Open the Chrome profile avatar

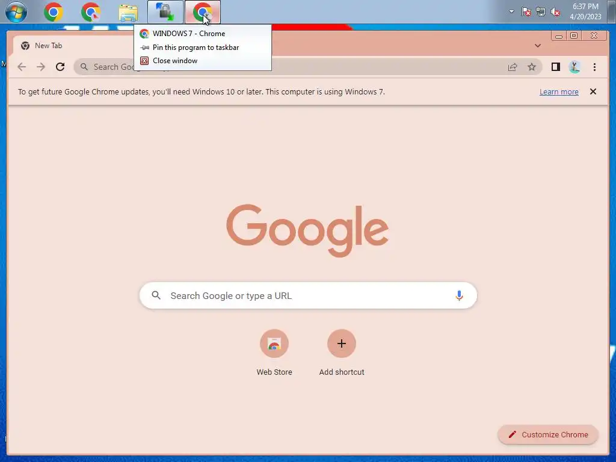[x=574, y=67]
